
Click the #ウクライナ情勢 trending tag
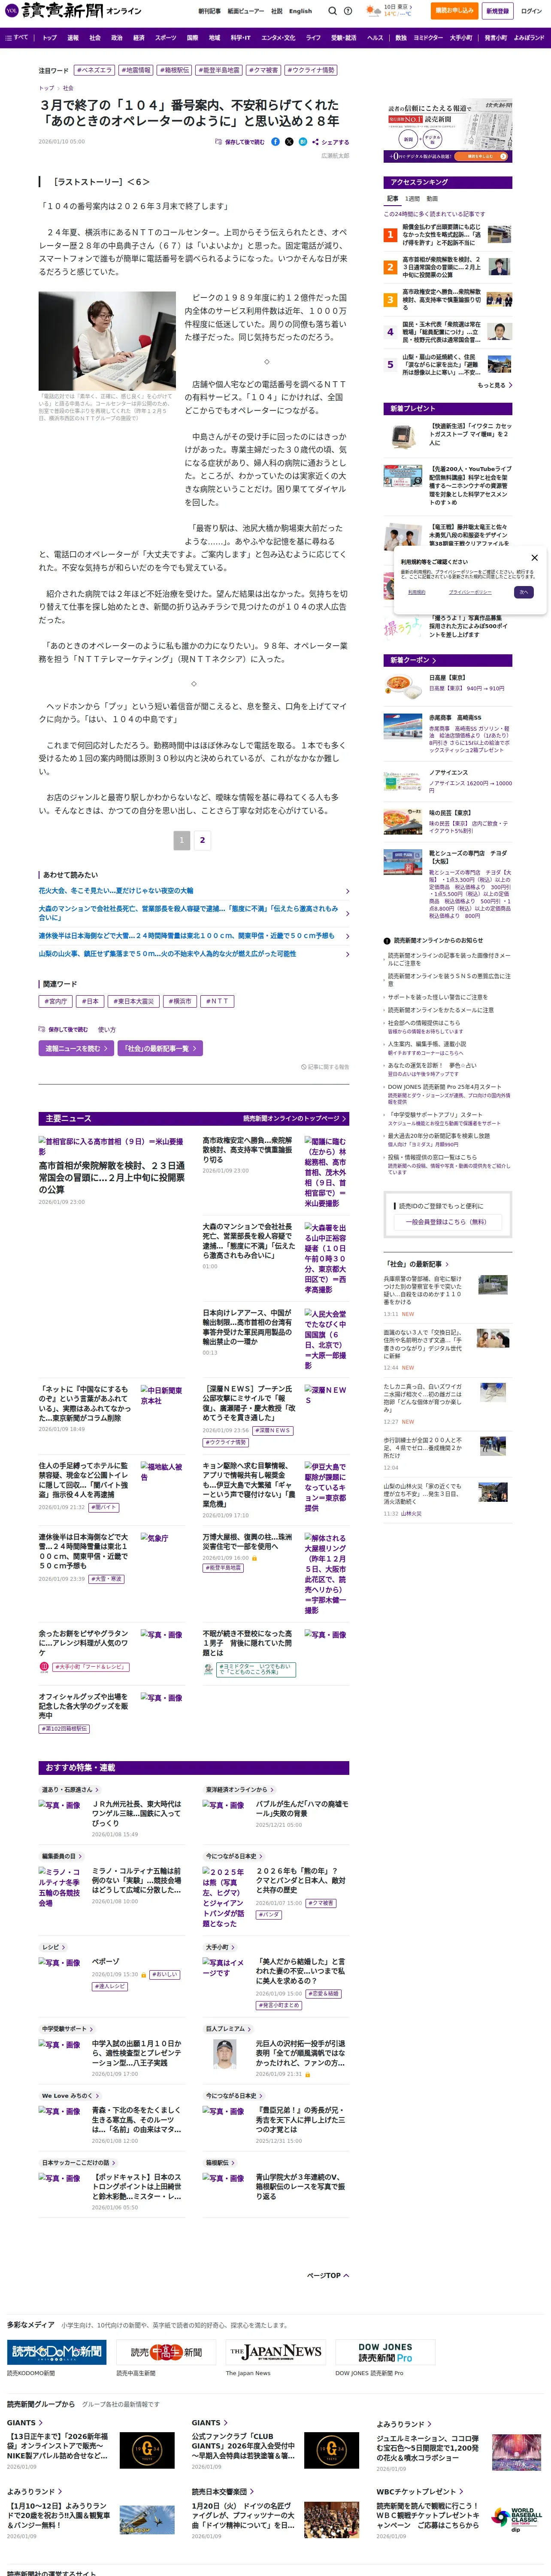click(x=312, y=71)
